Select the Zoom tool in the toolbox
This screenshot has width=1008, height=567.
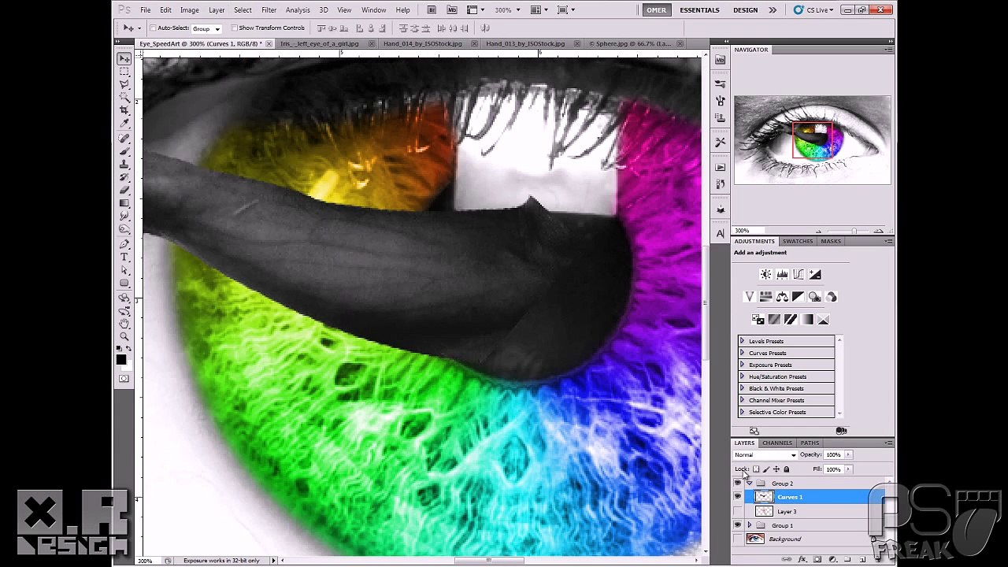[124, 336]
